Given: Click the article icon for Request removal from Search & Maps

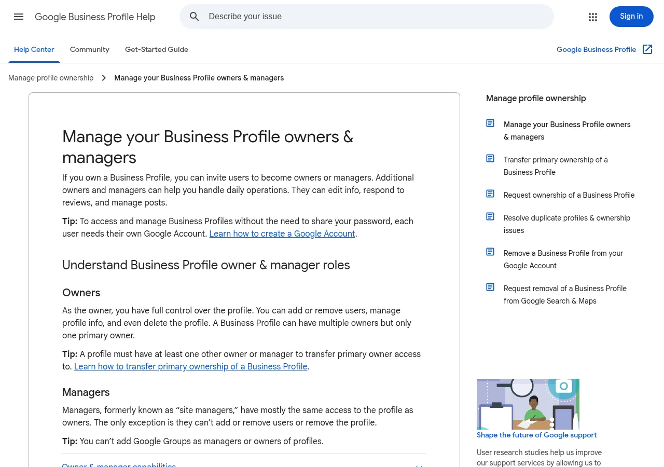Looking at the screenshot, I should pyautogui.click(x=490, y=287).
